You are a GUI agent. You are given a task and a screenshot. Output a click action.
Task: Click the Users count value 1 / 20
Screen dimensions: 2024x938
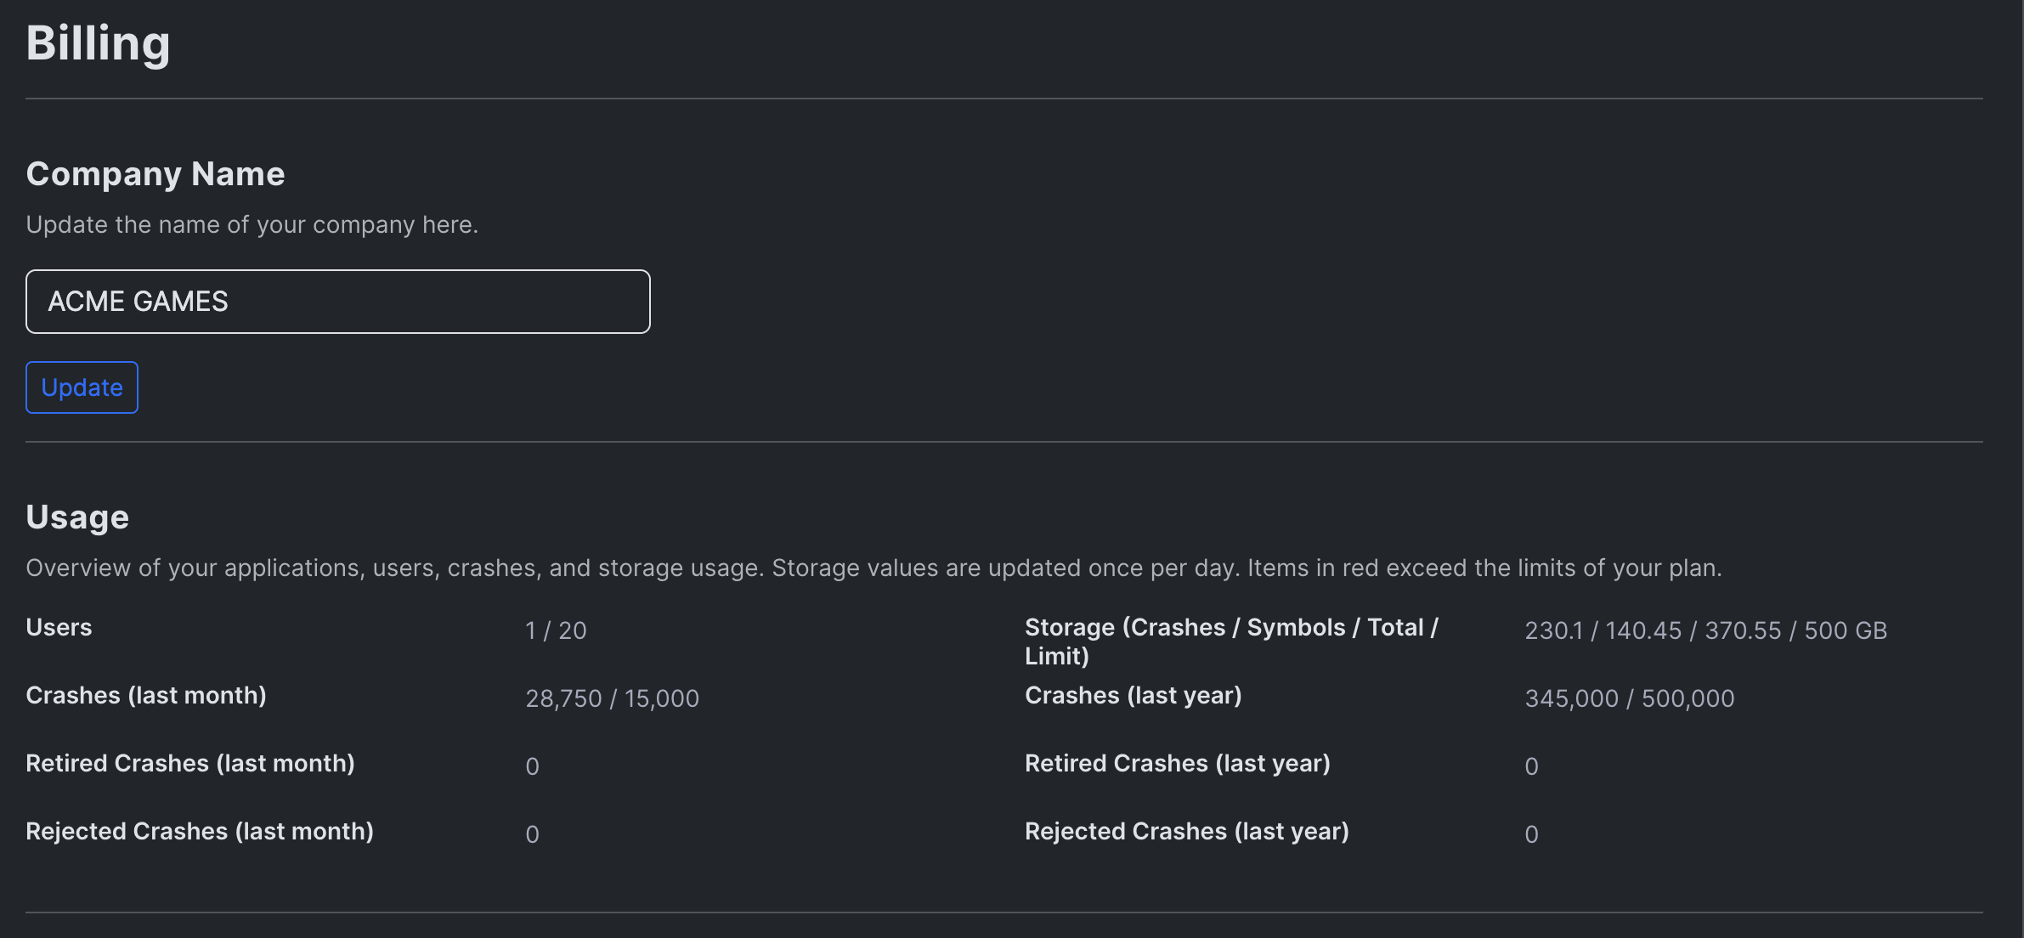click(x=556, y=630)
